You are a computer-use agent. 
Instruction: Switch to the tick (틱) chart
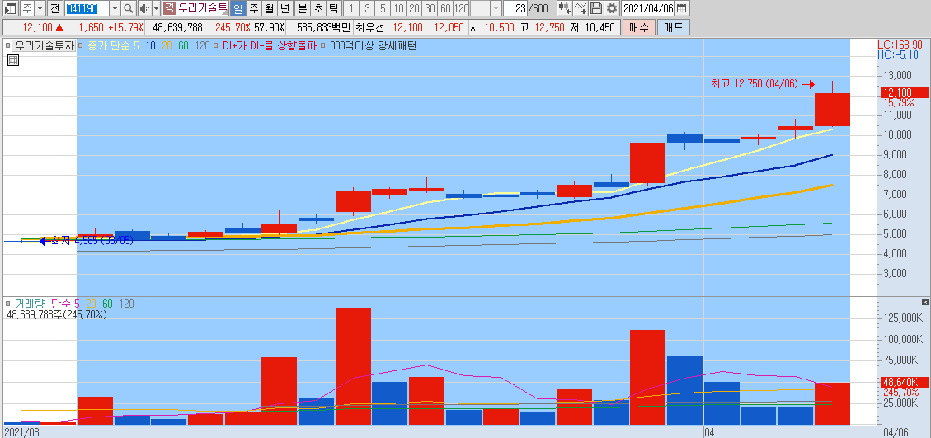[x=334, y=8]
